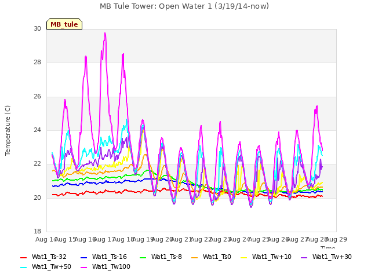
Task: Click the Aug 19 x-axis label
Action: (143, 239)
